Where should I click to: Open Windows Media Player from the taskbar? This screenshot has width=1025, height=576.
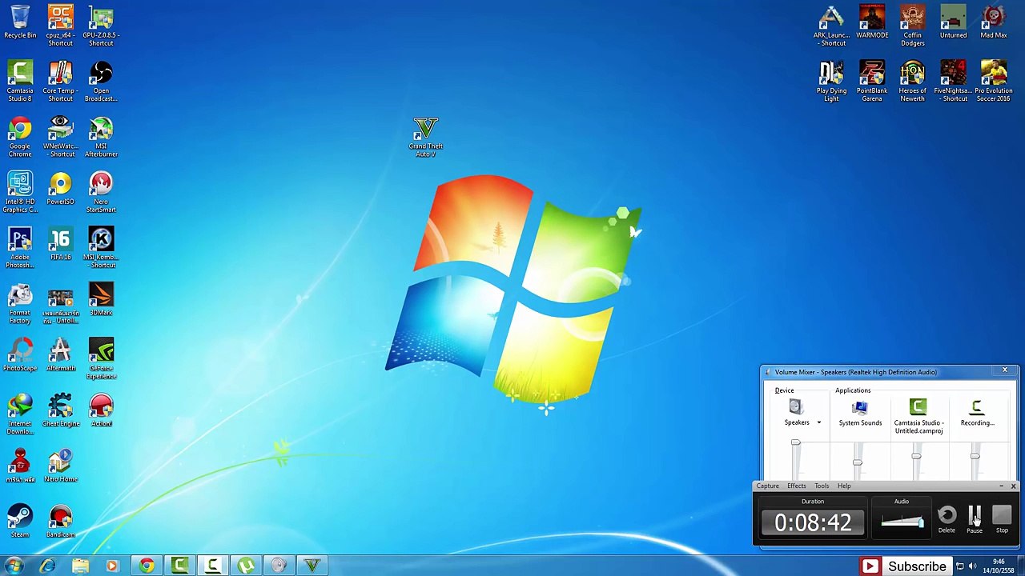tap(112, 566)
